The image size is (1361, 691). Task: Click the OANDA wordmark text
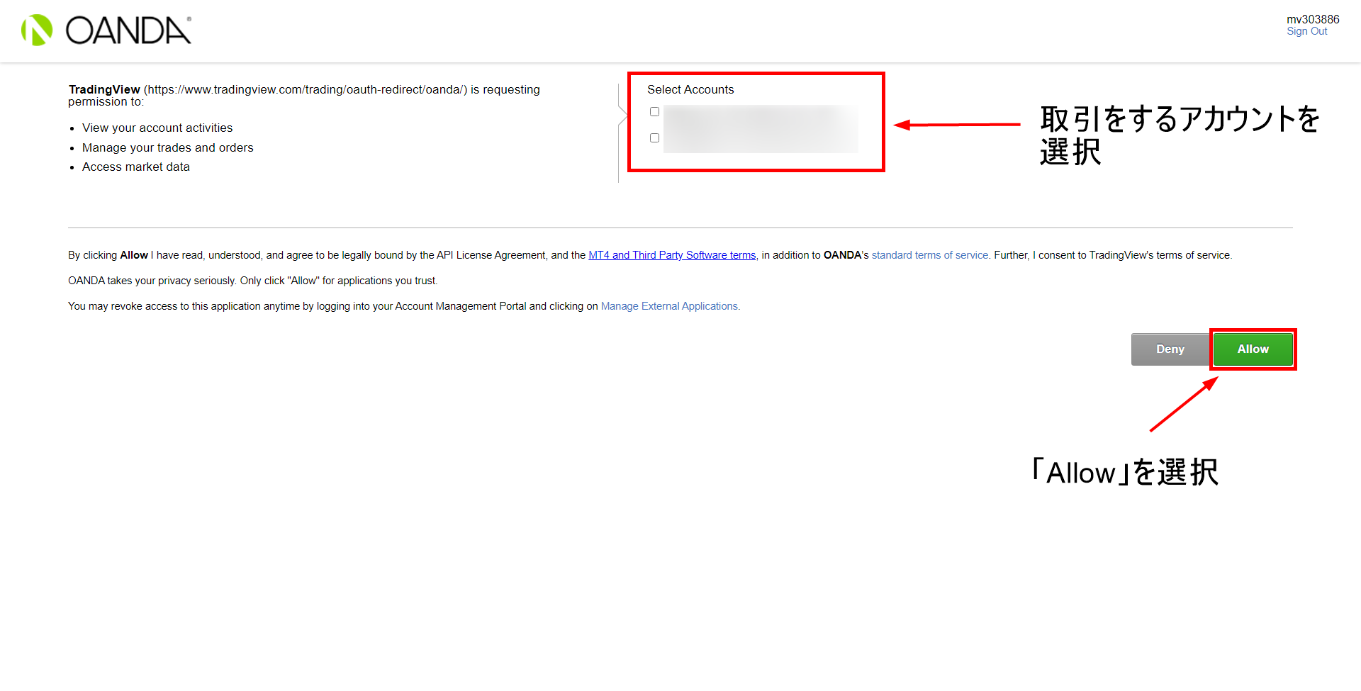(128, 30)
